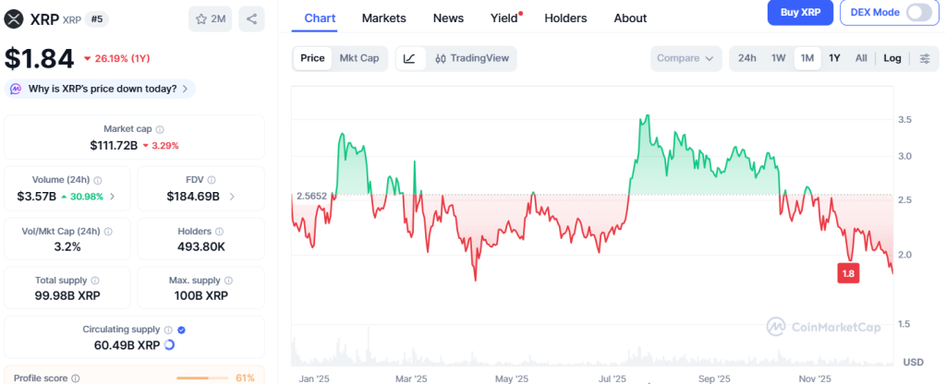Select the Mkt Cap chart toggle
Screen dimensions: 946x384
click(x=359, y=58)
